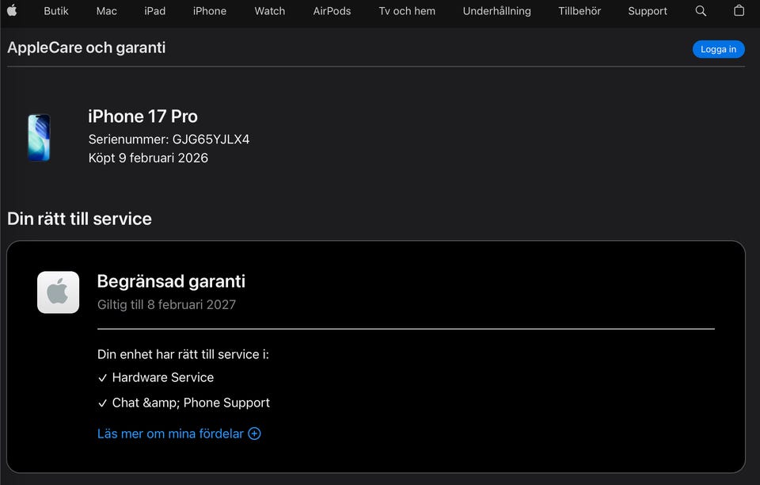Click the AppleCare och garanti heading

coord(86,48)
